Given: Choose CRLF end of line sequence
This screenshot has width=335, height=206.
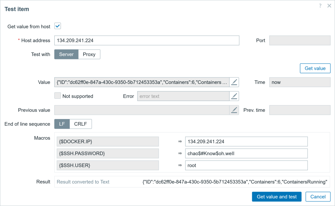Looking at the screenshot, I should click(80, 124).
